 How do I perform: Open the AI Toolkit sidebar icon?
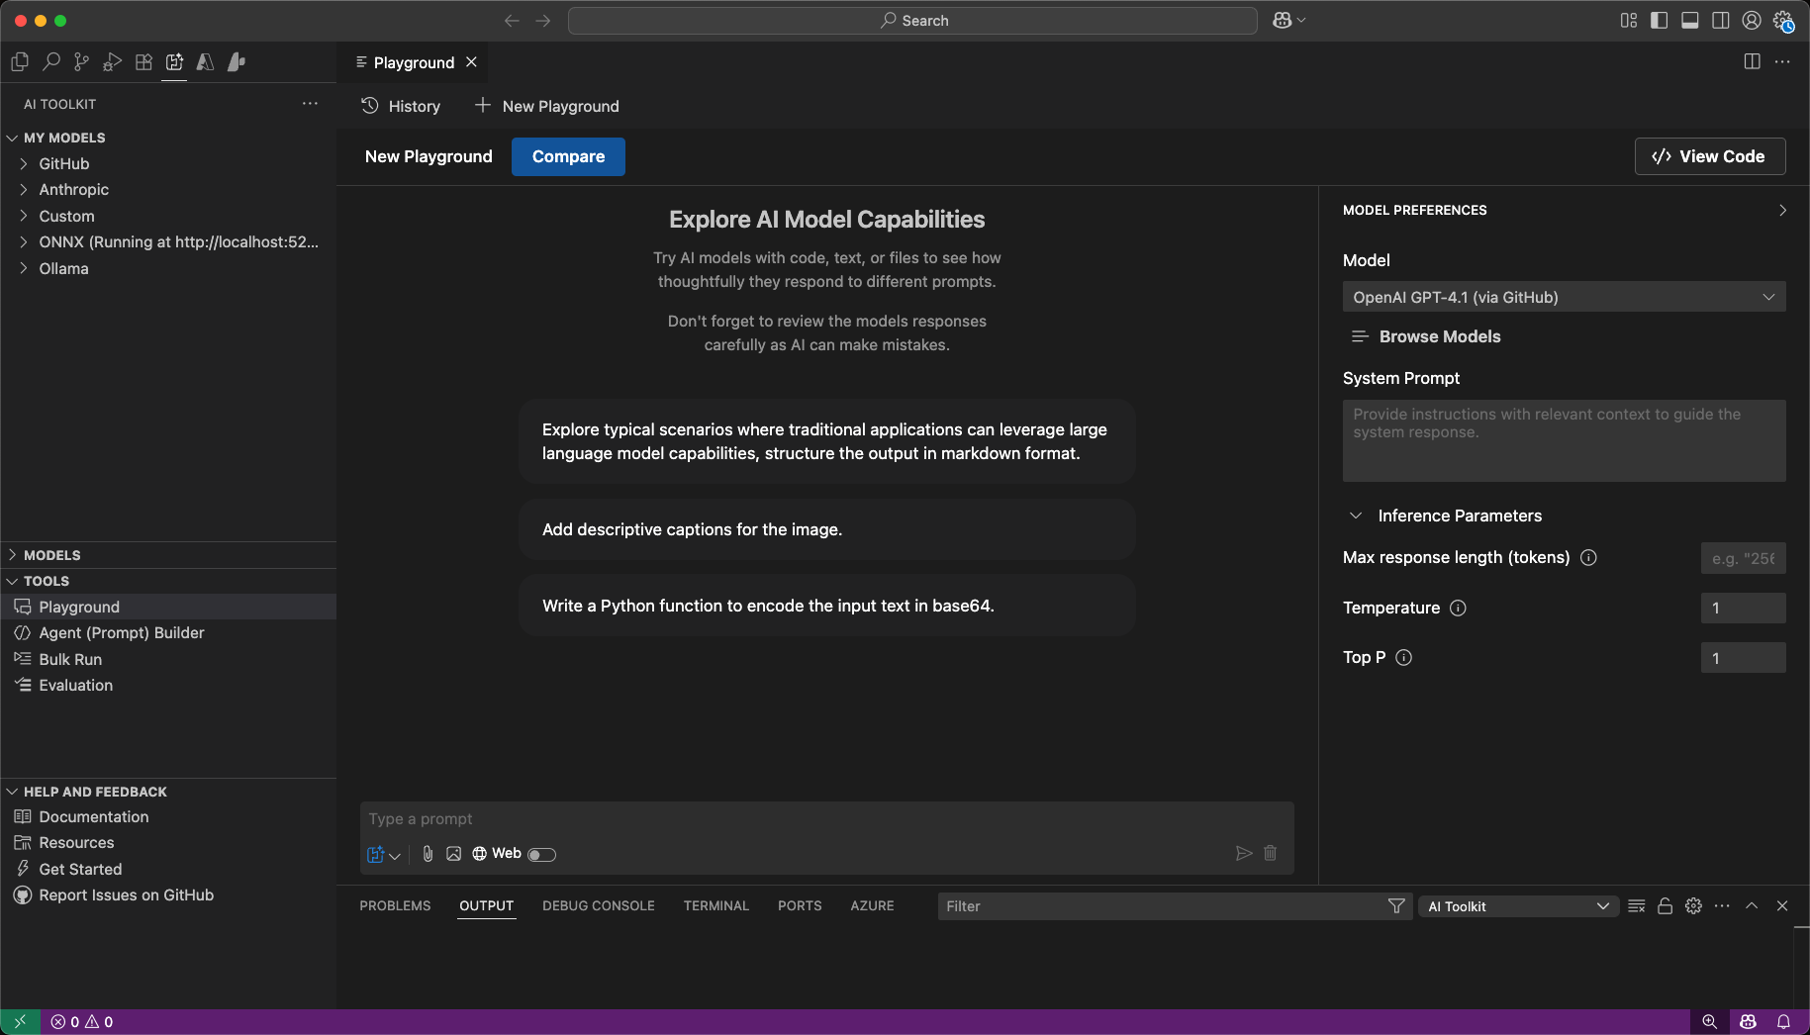174,62
